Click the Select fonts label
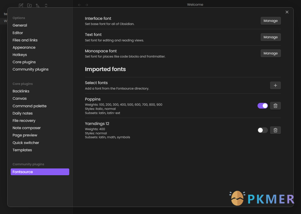301x214 pixels. (x=96, y=83)
